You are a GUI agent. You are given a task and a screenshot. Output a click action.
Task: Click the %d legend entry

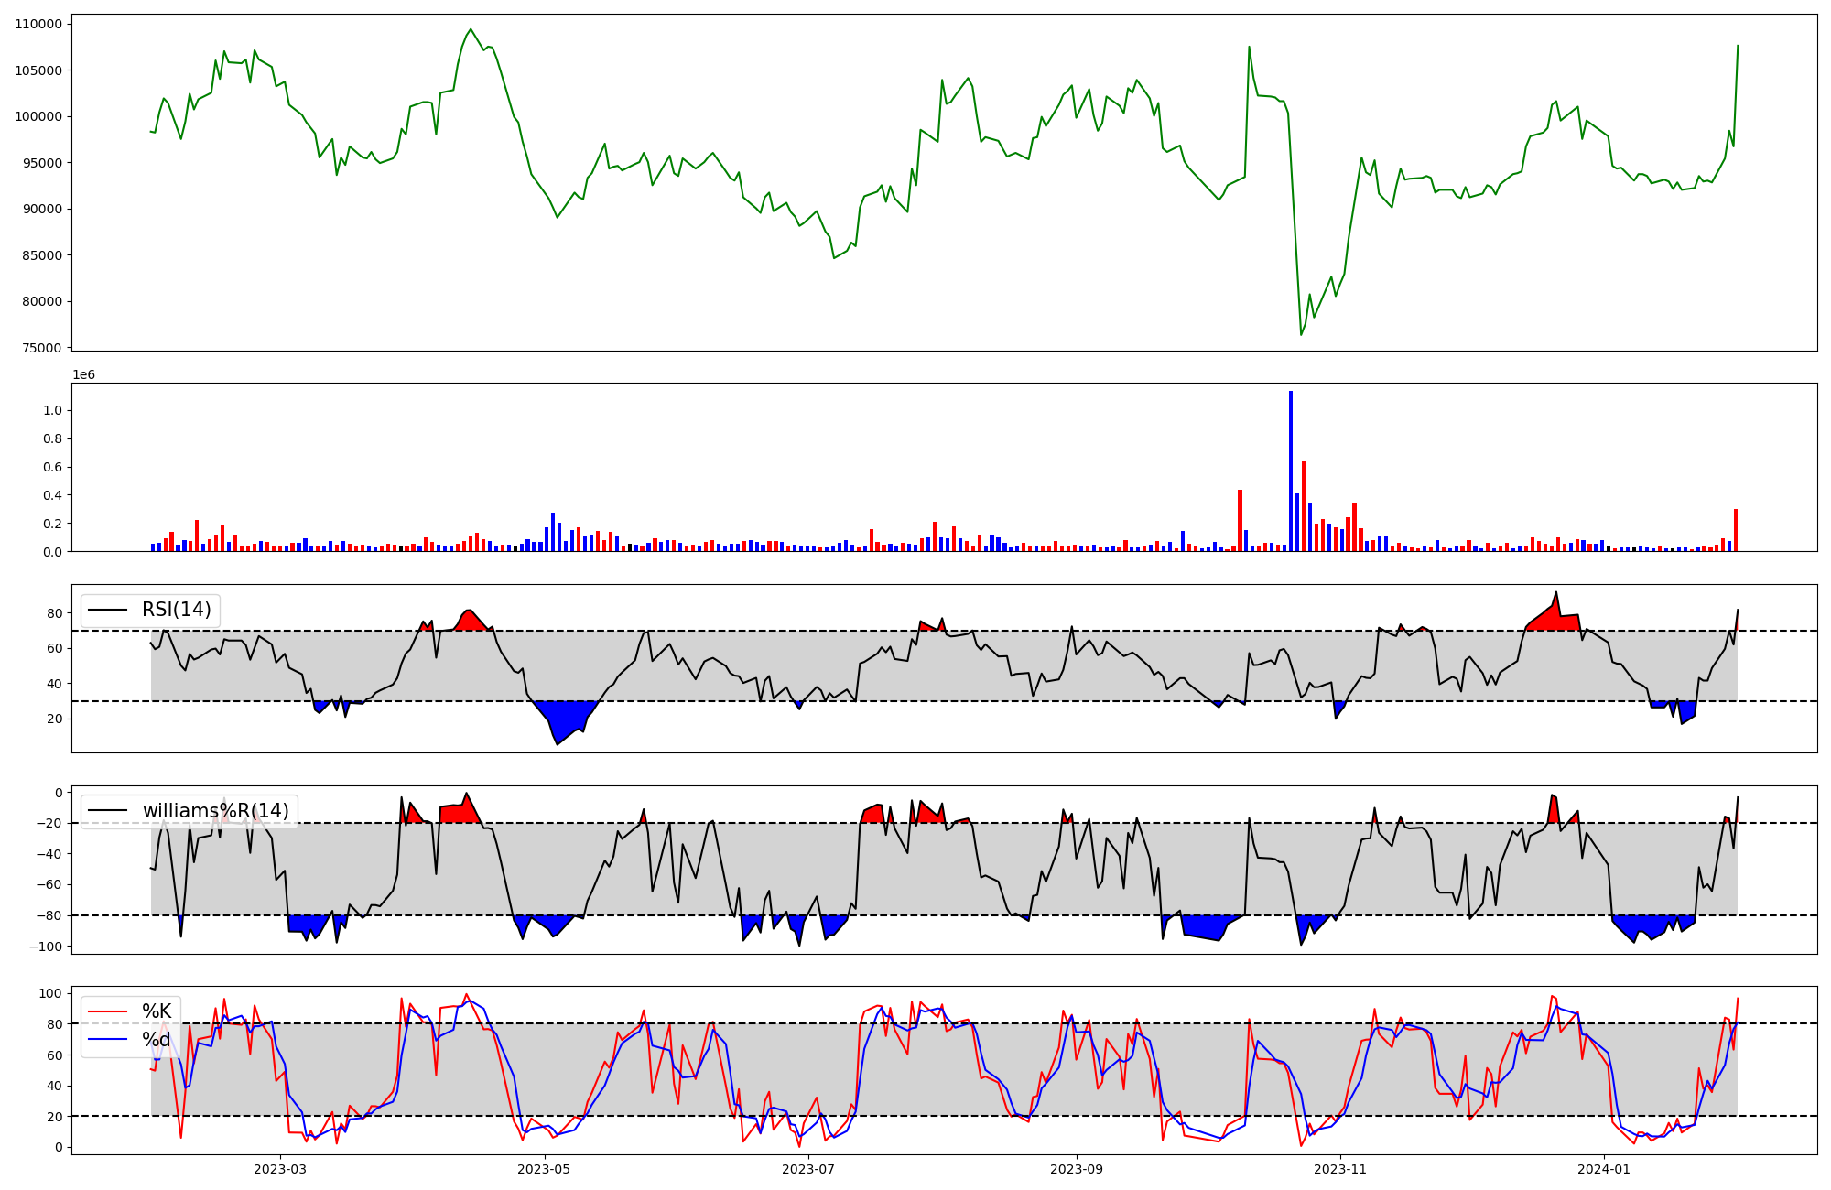[157, 1039]
